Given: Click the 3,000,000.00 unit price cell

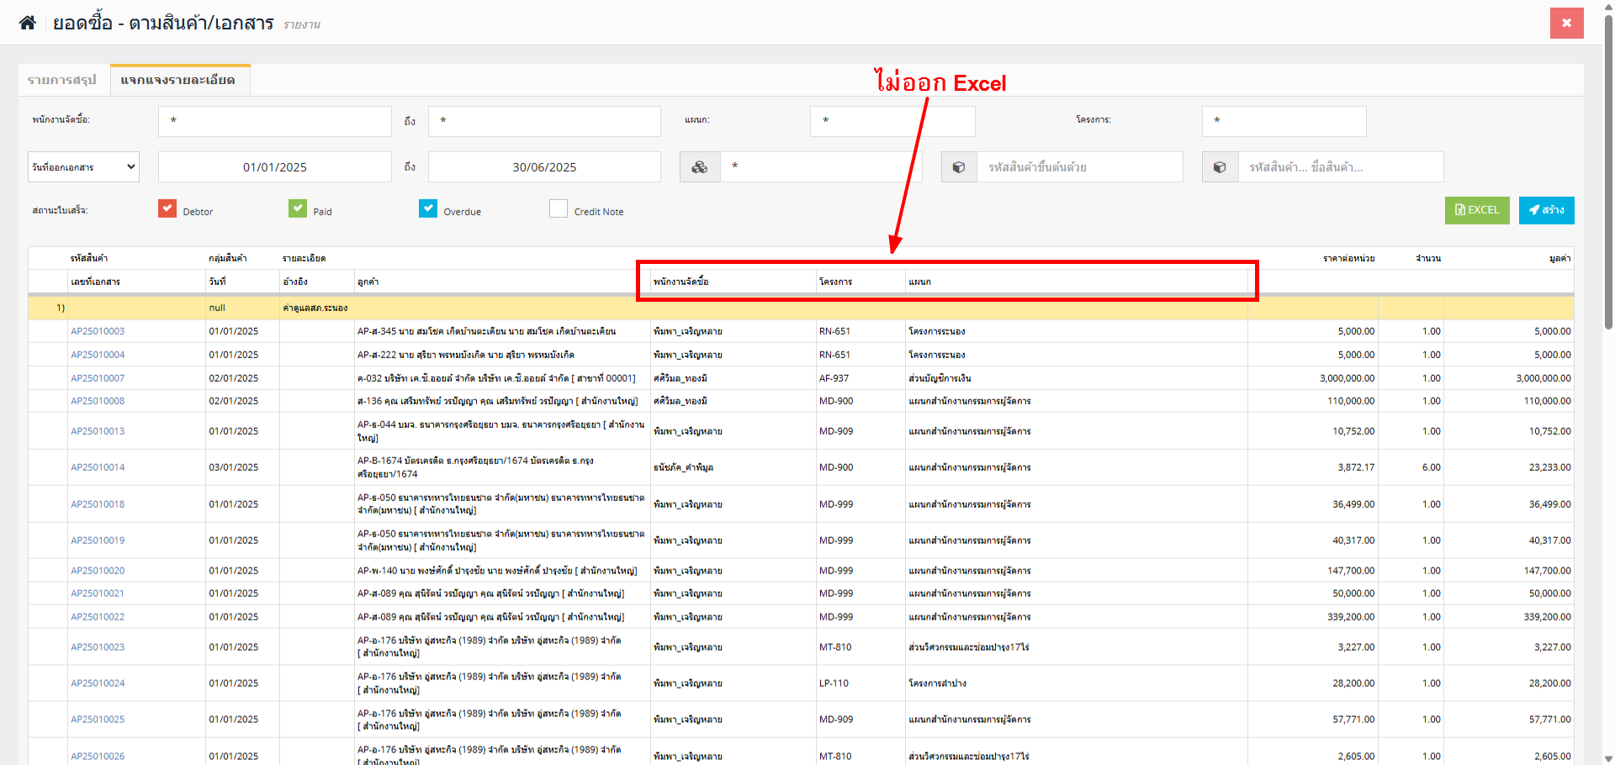Looking at the screenshot, I should pyautogui.click(x=1348, y=378).
